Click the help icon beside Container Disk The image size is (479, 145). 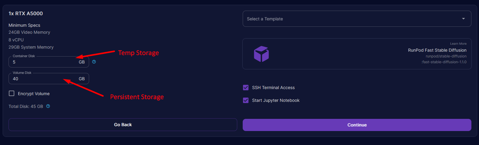click(x=94, y=62)
